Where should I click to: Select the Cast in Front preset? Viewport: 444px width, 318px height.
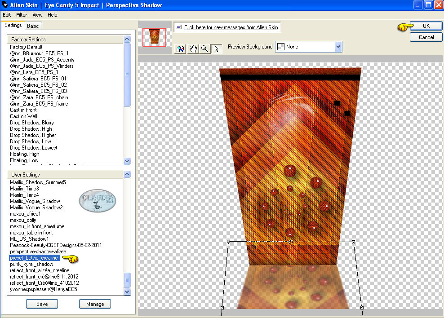point(23,110)
